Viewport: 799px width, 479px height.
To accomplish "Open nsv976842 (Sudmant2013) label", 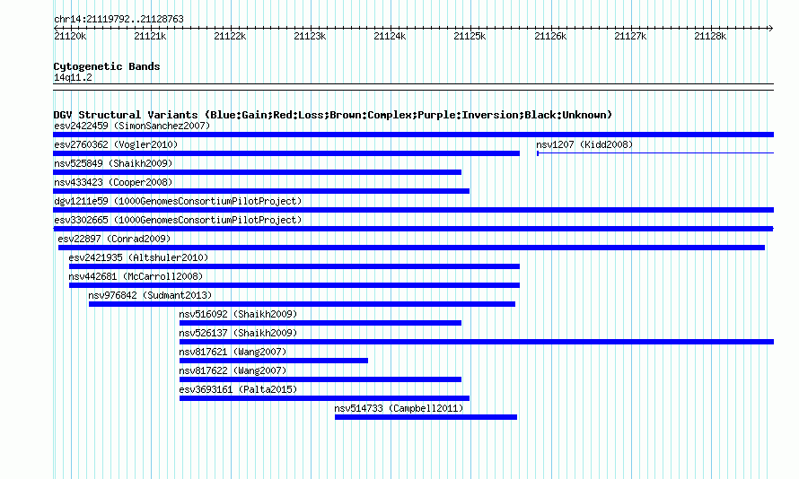I will [x=150, y=295].
